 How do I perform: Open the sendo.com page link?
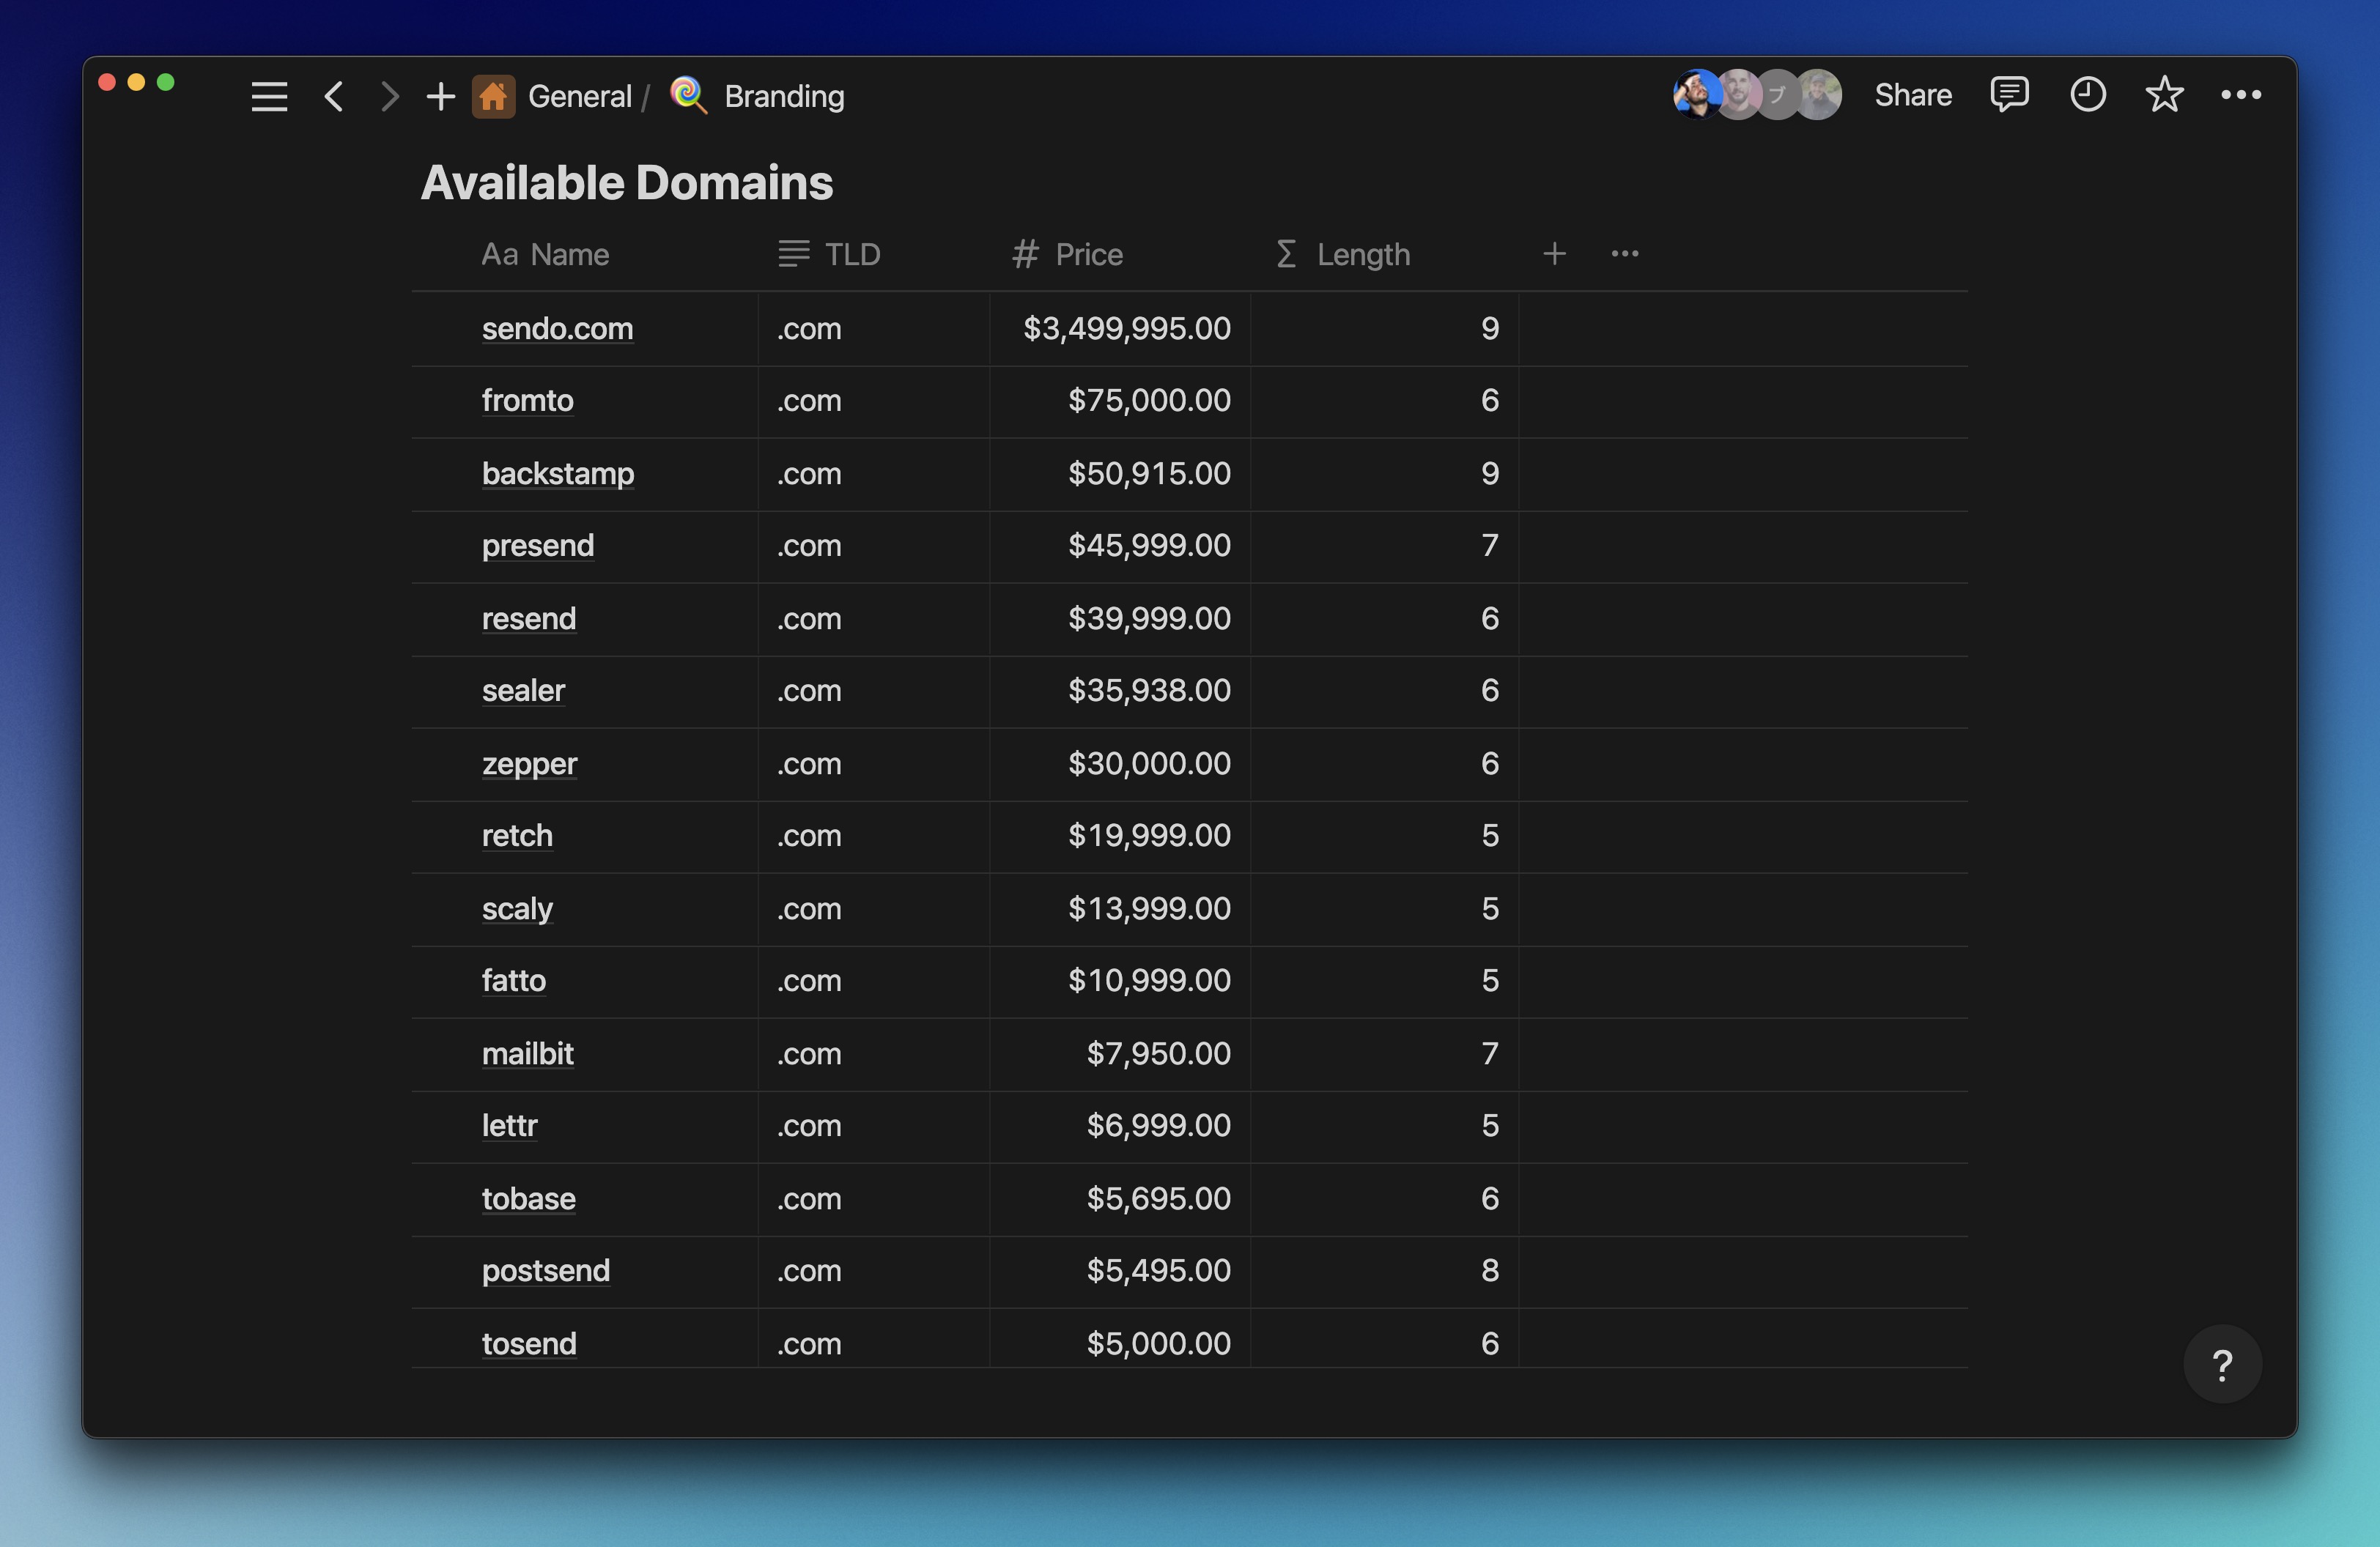pyautogui.click(x=557, y=329)
